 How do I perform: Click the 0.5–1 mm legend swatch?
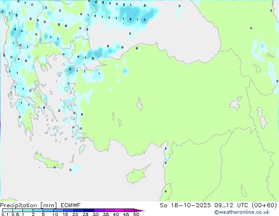pyautogui.click(x=18, y=210)
